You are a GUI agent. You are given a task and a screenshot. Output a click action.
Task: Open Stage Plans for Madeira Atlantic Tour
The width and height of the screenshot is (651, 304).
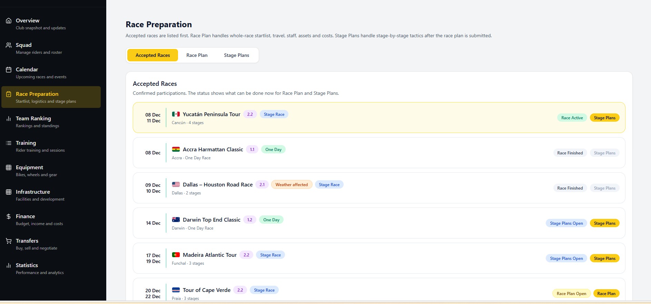click(604, 259)
